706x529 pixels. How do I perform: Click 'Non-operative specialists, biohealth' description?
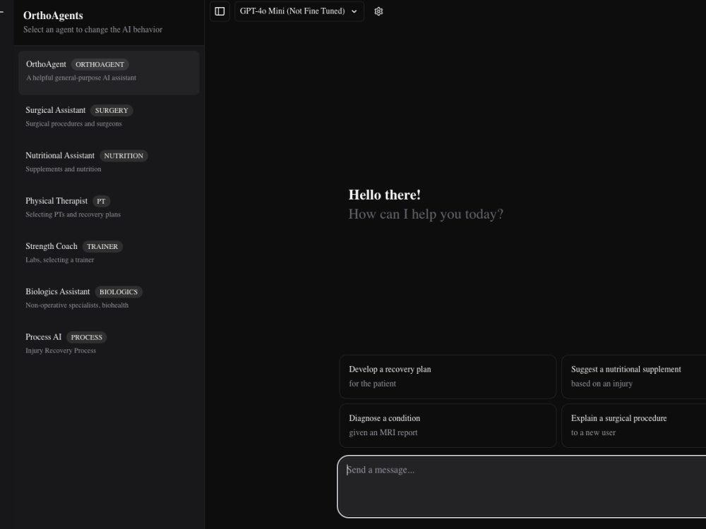(77, 305)
